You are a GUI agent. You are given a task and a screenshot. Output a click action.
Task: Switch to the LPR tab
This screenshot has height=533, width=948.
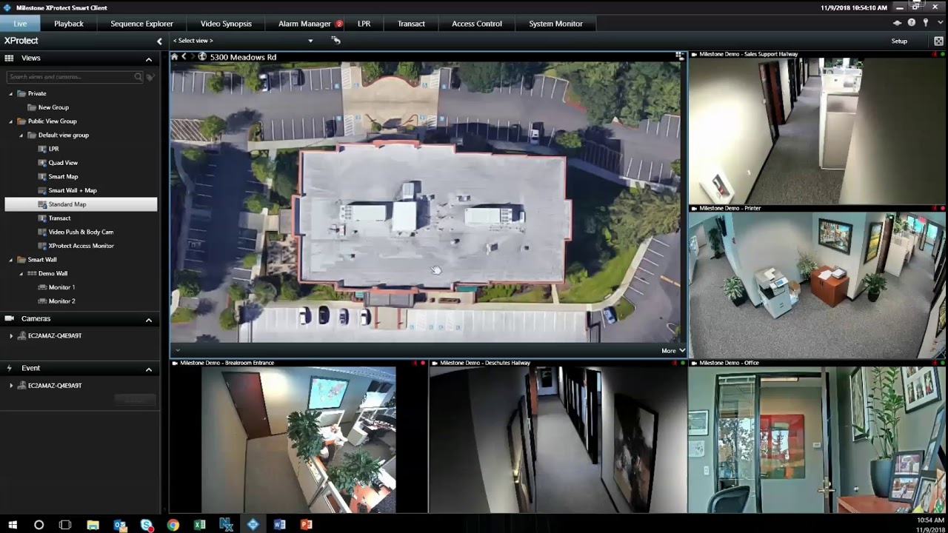pyautogui.click(x=364, y=24)
